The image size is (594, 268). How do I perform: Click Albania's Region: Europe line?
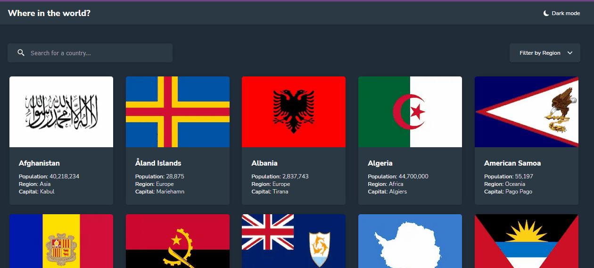pyautogui.click(x=271, y=184)
